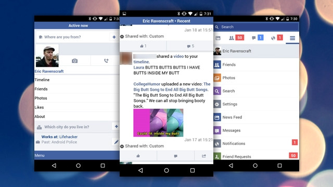
Task: Open Friends in the right menu list
Action: [x=257, y=64]
